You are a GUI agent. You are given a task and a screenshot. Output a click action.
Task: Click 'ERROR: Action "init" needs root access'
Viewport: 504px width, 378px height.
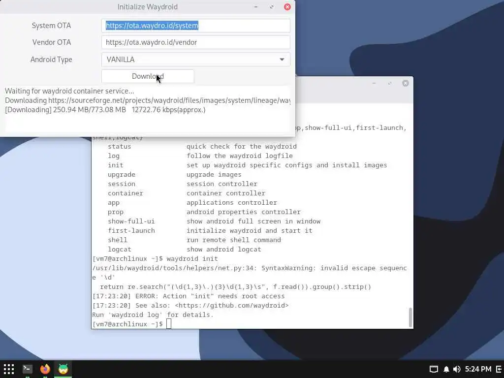pos(210,296)
